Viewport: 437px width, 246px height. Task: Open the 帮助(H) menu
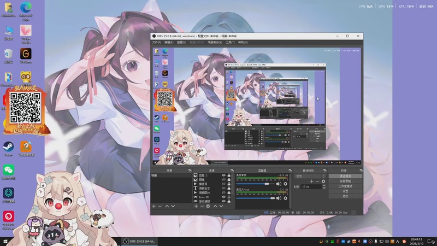coord(243,43)
